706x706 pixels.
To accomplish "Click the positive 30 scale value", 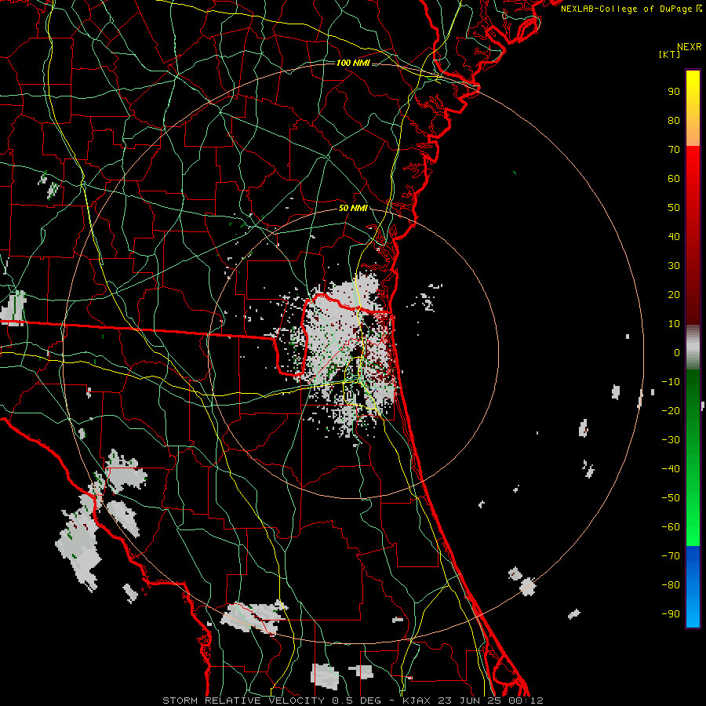I will [674, 266].
